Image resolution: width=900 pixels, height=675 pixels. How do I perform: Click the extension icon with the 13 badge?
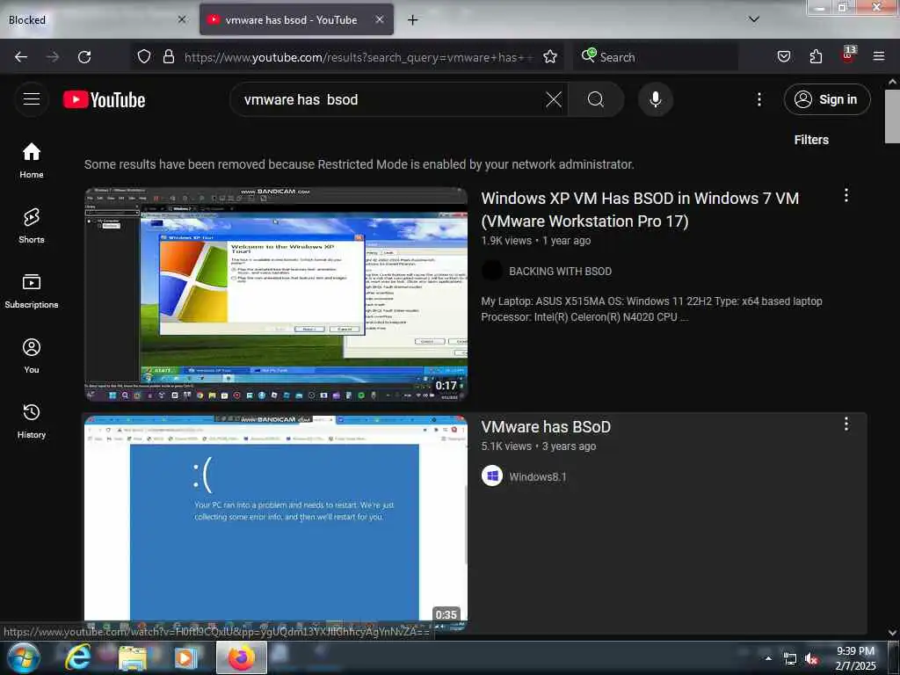(848, 55)
